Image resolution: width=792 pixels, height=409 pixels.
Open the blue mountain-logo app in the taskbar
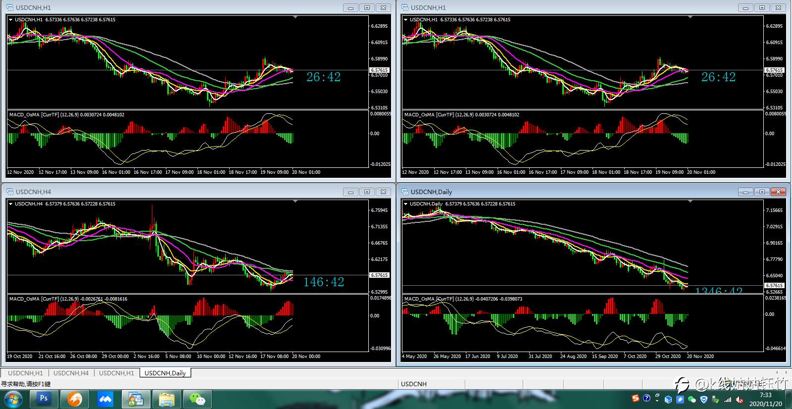[x=105, y=399]
